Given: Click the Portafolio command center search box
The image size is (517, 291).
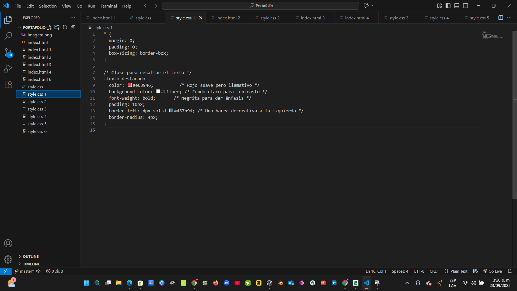Looking at the screenshot, I should [x=261, y=6].
